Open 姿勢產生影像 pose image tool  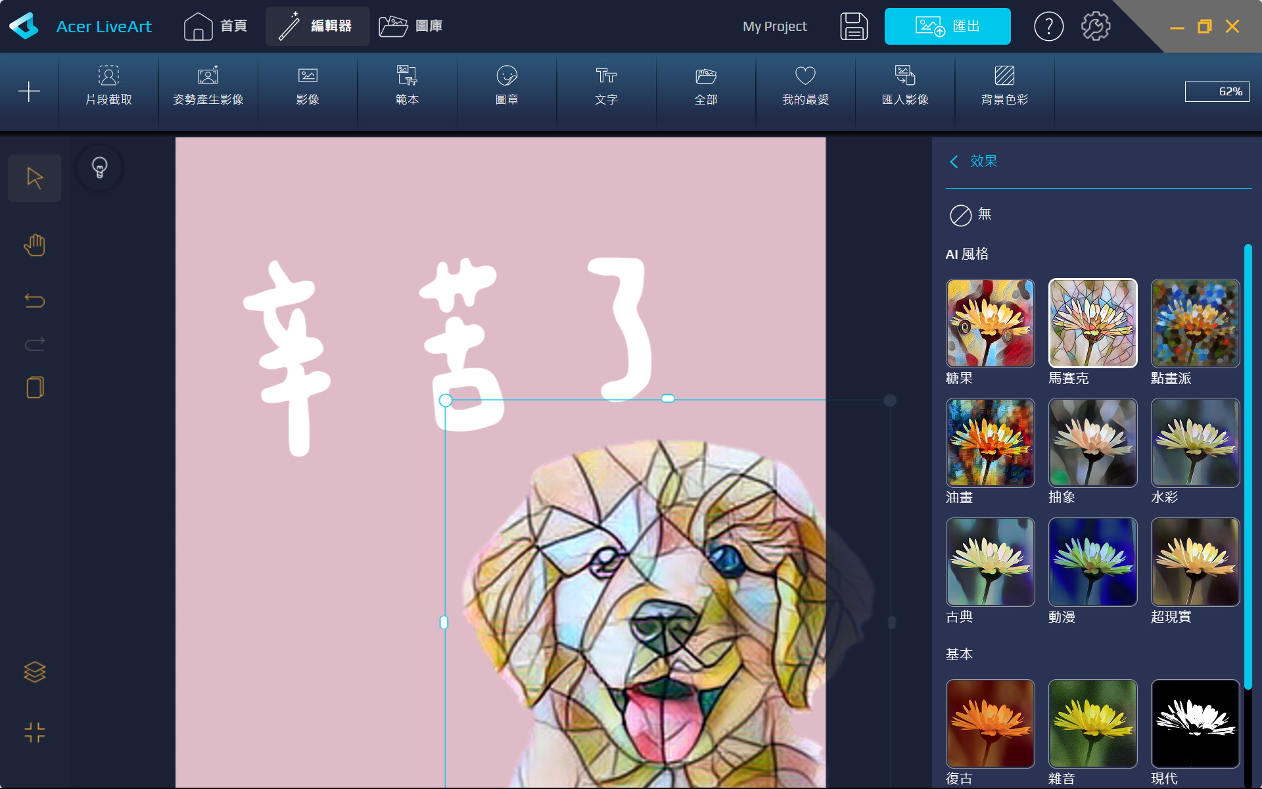[x=208, y=85]
